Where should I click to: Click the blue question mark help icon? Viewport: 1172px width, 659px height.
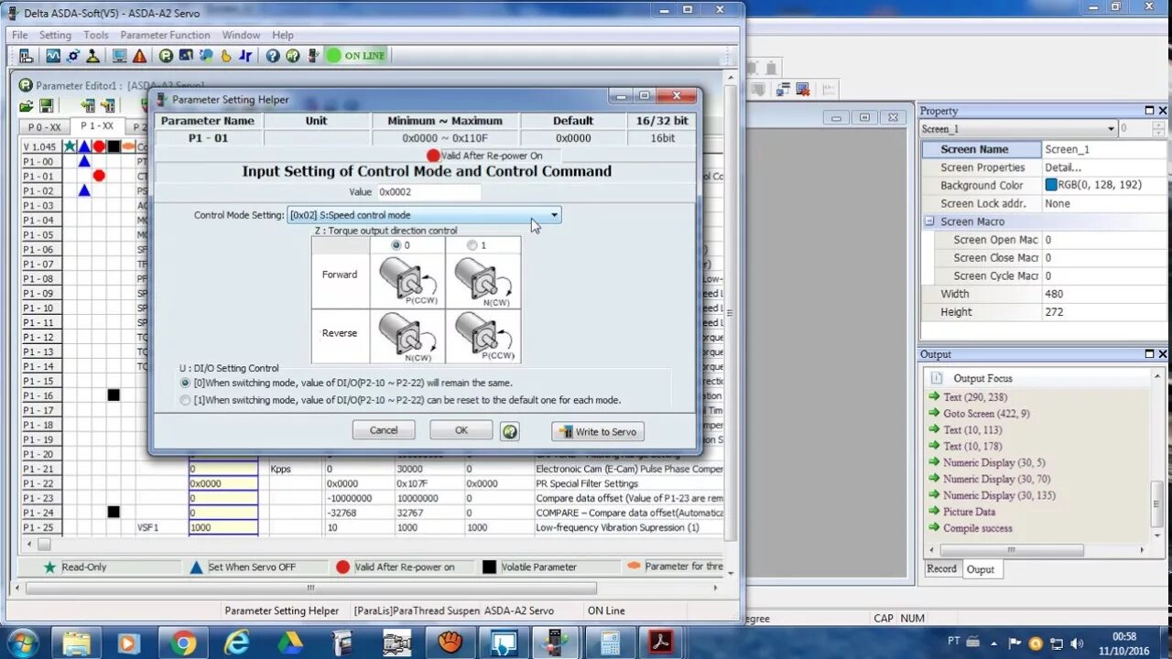click(273, 56)
